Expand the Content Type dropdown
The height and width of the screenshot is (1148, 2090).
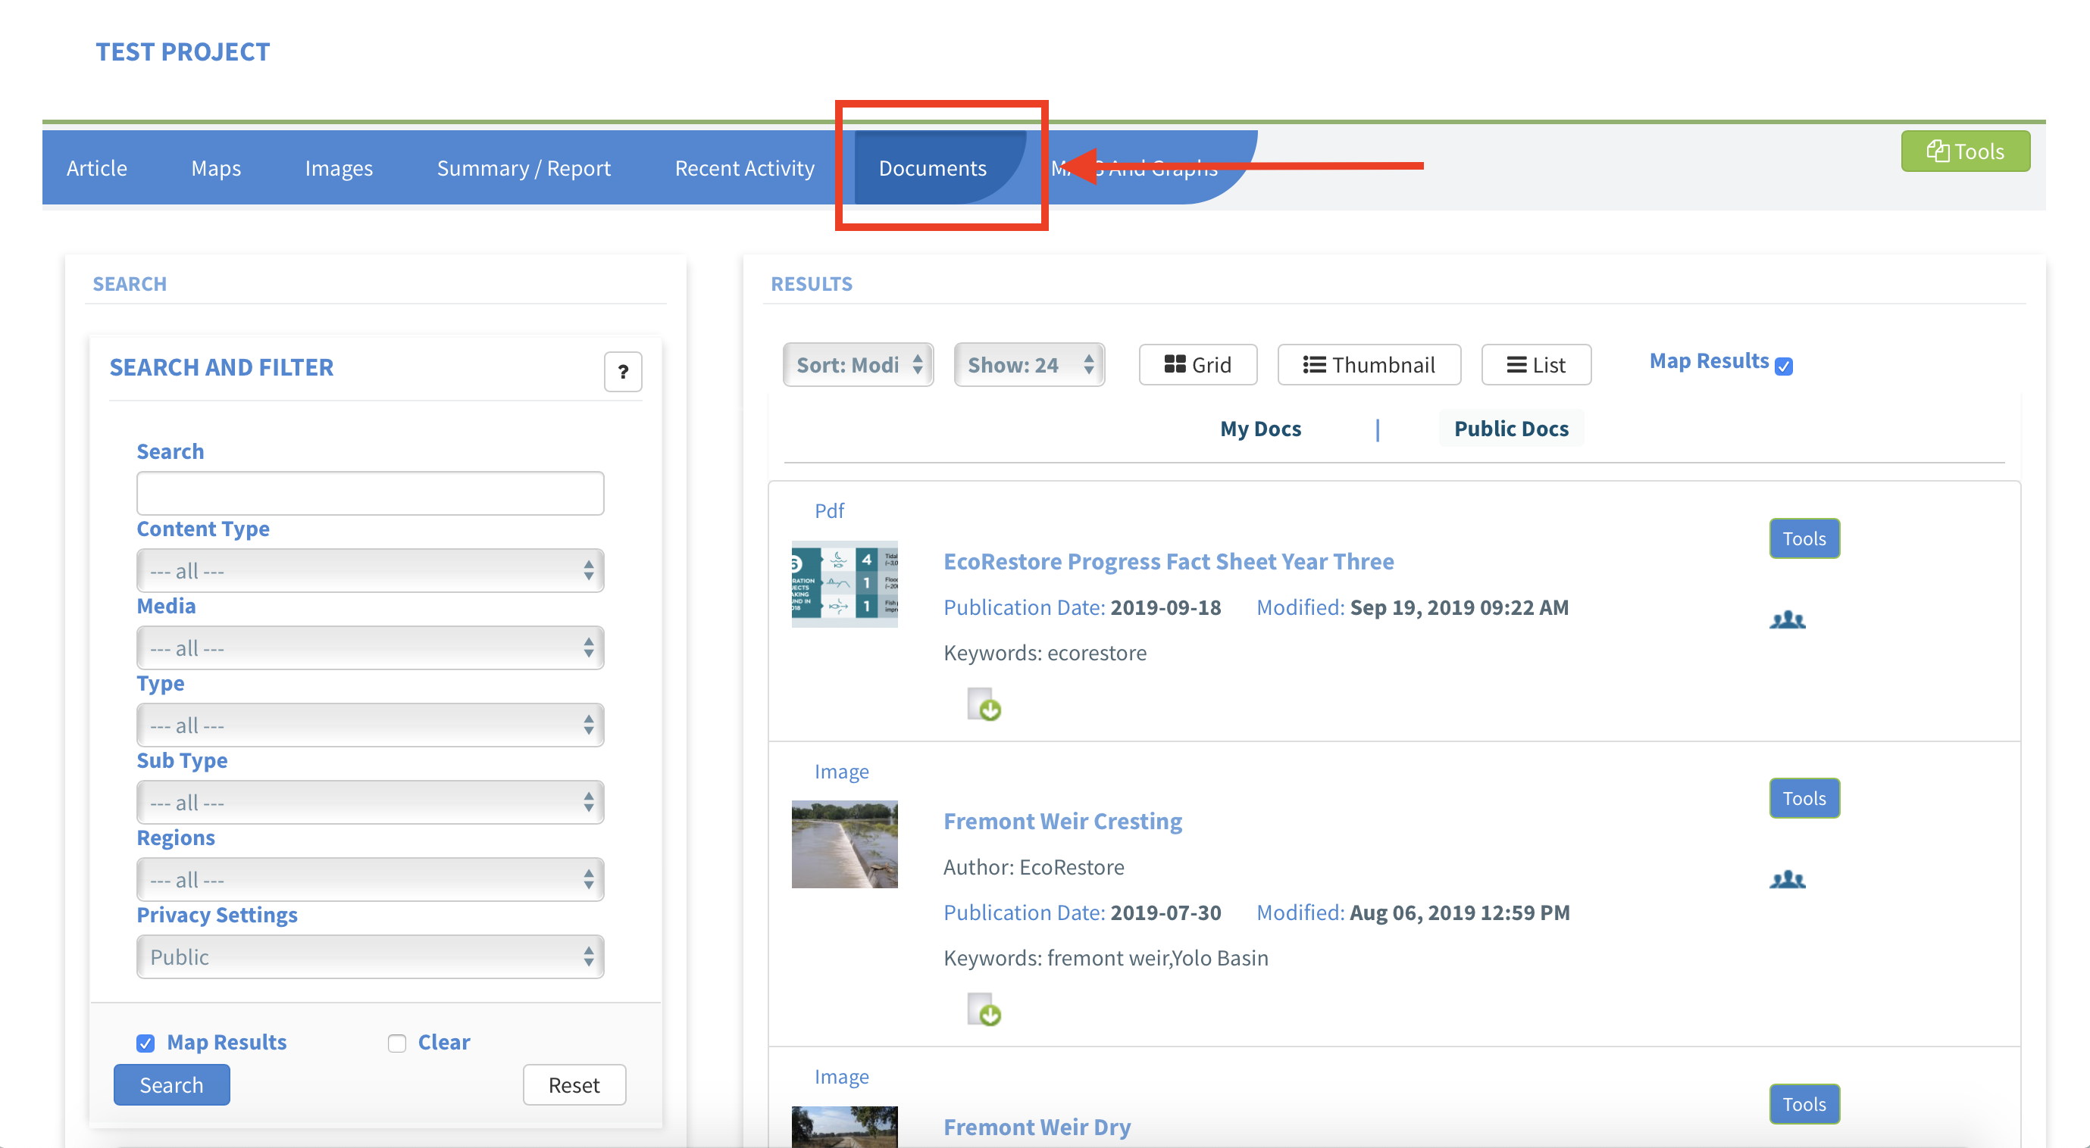coord(370,571)
